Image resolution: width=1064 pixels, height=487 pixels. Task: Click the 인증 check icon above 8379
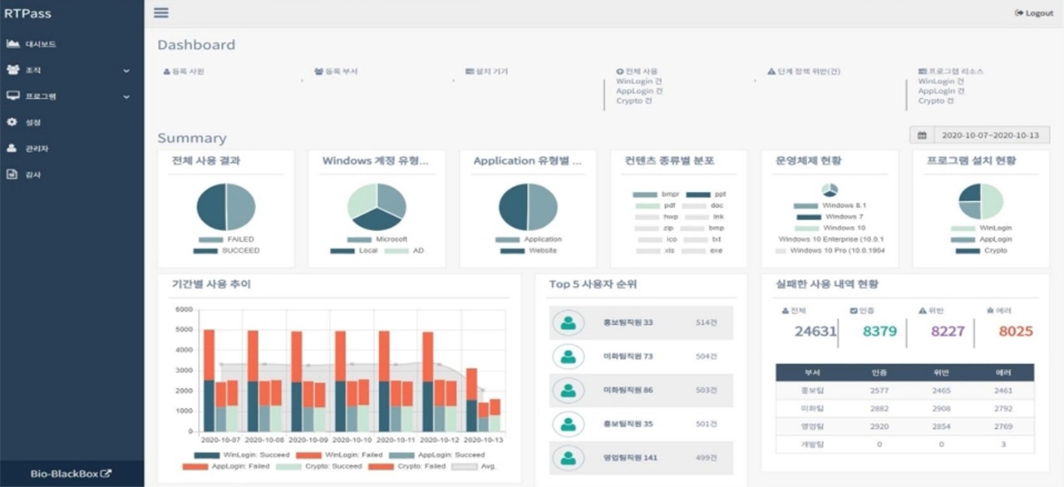click(x=854, y=311)
